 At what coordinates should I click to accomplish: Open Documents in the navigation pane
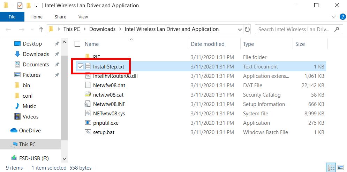36,64
